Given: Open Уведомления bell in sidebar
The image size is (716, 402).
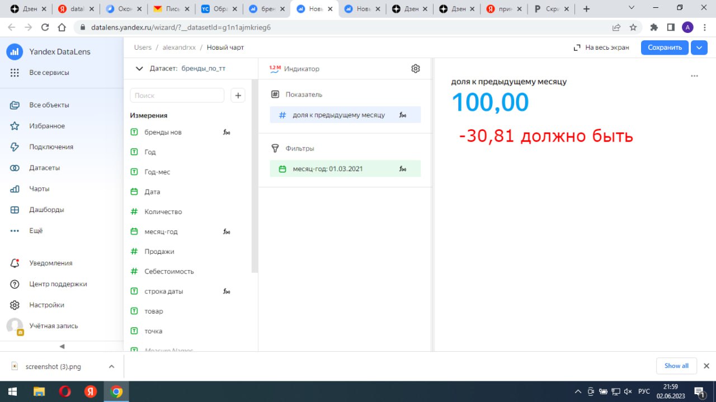Looking at the screenshot, I should click(x=15, y=263).
